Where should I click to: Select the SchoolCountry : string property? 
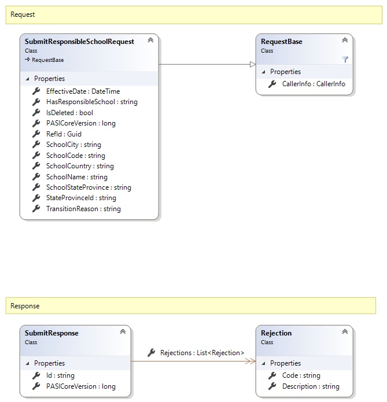coord(80,166)
